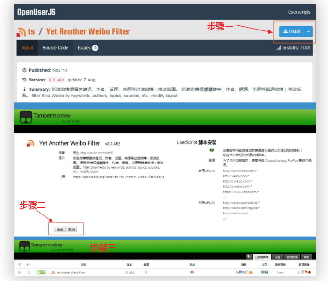Click the 取消 cancel button

click(72, 229)
